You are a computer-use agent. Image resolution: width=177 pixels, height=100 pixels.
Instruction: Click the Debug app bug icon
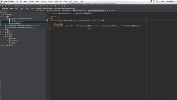(x=43, y=6)
